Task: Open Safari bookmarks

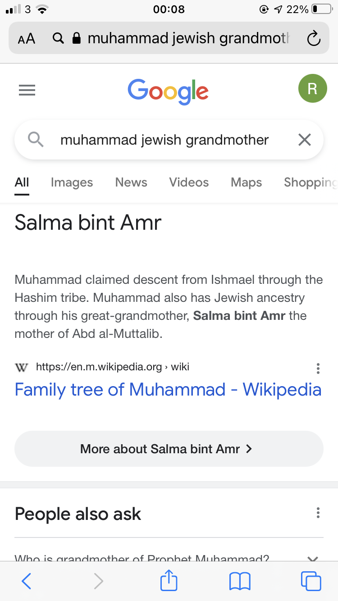Action: click(x=240, y=581)
